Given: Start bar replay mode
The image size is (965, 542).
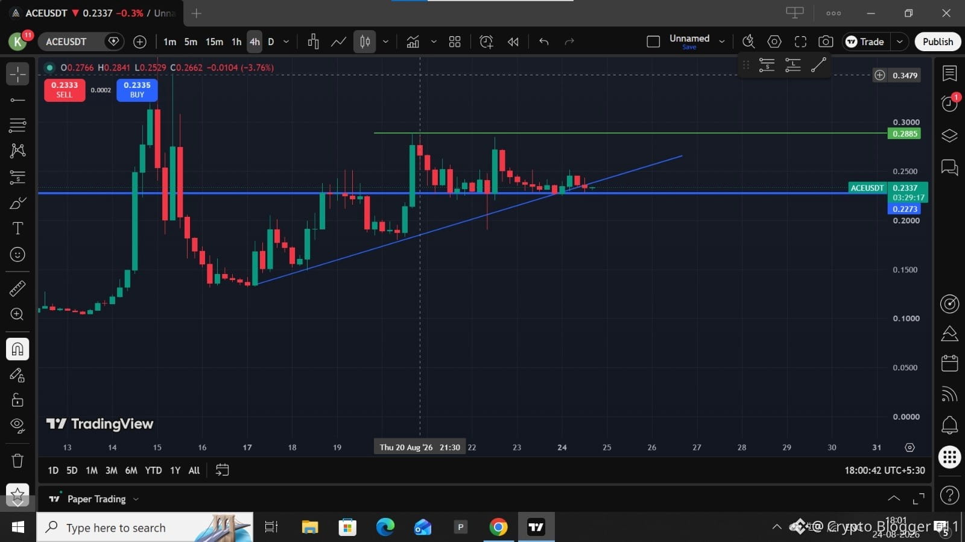Looking at the screenshot, I should coord(513,42).
